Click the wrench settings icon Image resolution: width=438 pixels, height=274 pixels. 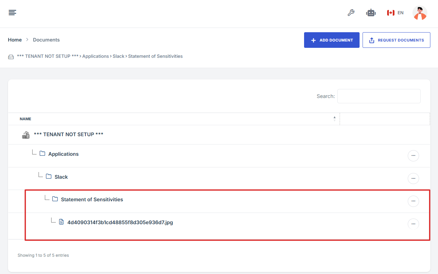point(351,13)
